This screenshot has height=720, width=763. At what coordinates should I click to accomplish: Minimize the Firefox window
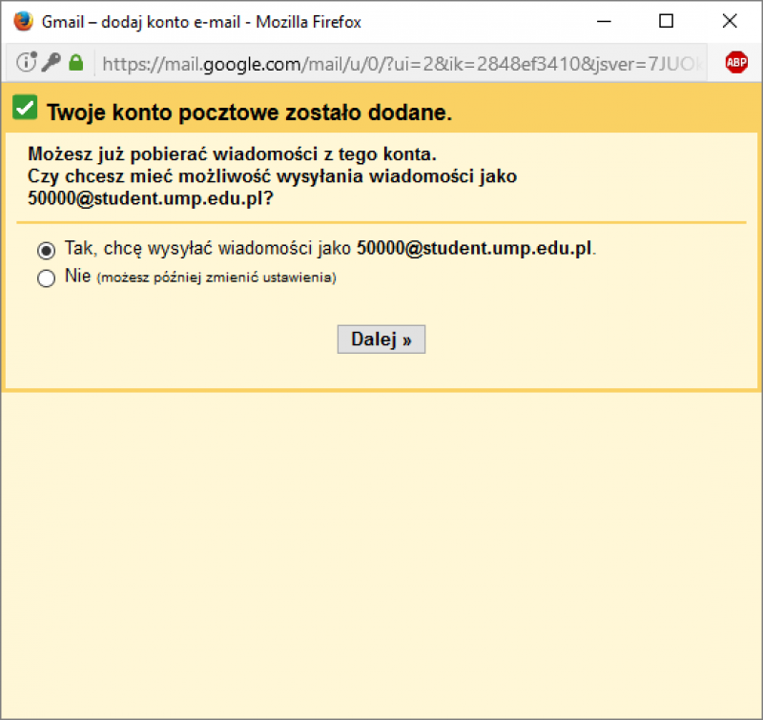point(603,21)
